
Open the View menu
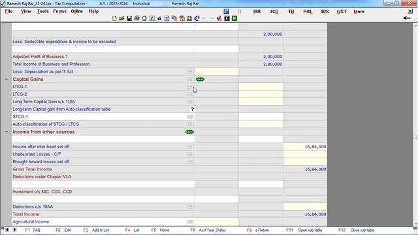tap(26, 11)
